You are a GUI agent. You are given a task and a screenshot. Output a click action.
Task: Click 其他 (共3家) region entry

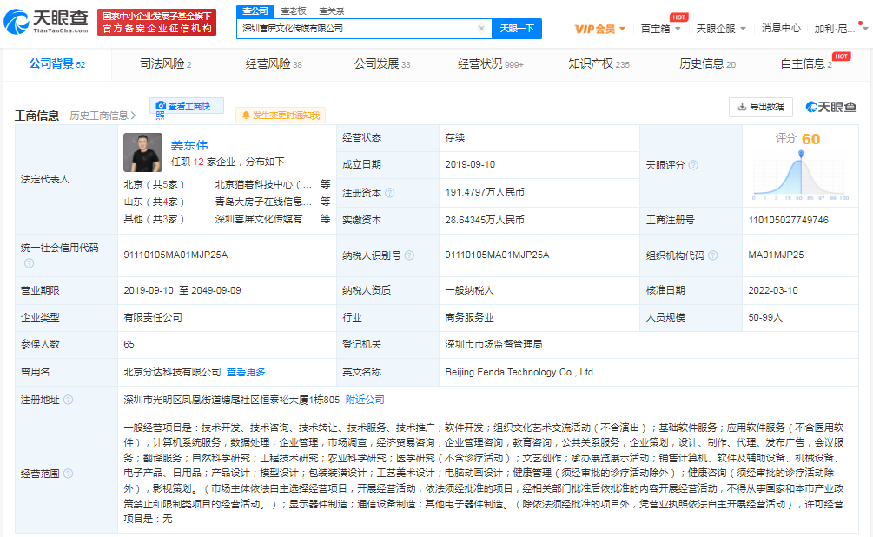coord(154,219)
